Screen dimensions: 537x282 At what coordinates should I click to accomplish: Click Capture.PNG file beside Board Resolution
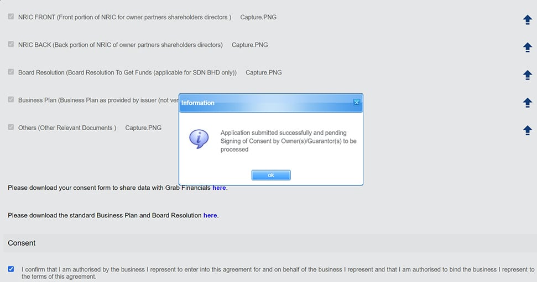(264, 72)
